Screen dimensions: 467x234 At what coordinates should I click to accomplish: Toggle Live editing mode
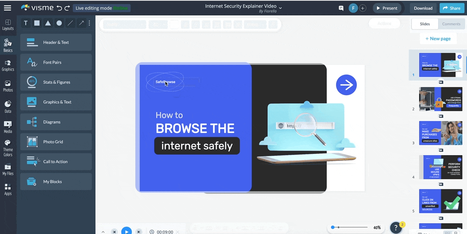coord(102,8)
